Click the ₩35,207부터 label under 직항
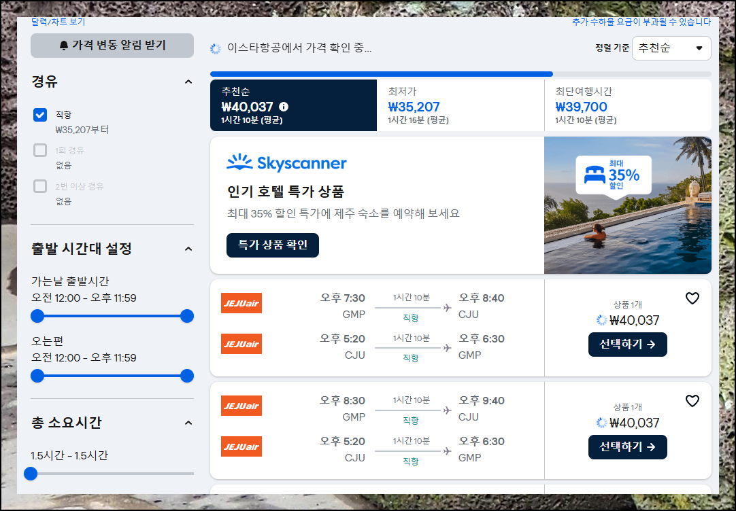 coord(82,130)
